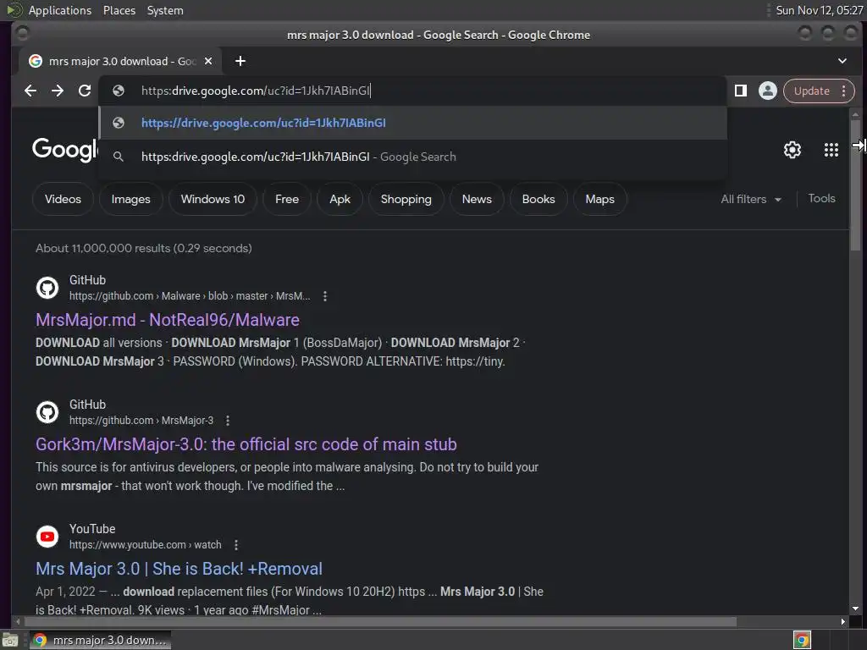Open the Chrome profile avatar menu
The image size is (867, 650).
click(767, 91)
